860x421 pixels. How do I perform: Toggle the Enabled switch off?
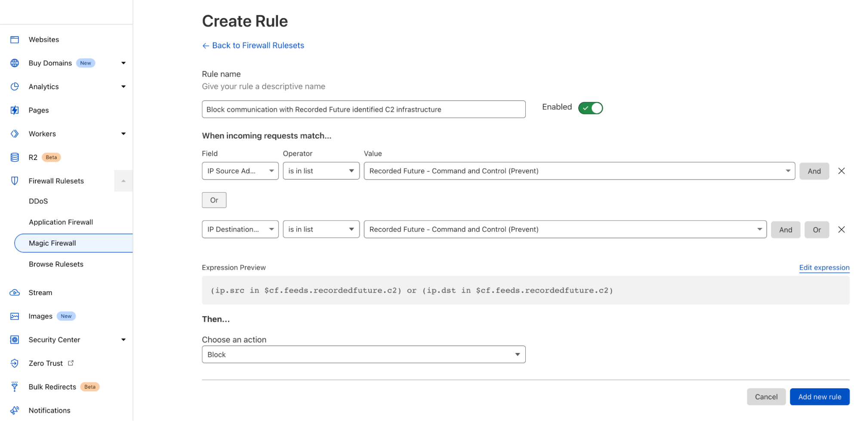(x=590, y=108)
